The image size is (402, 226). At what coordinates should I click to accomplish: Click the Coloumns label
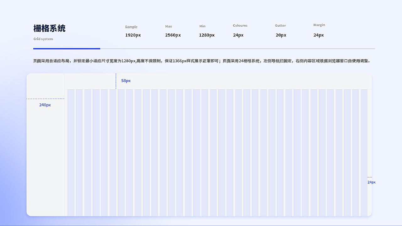tap(240, 25)
